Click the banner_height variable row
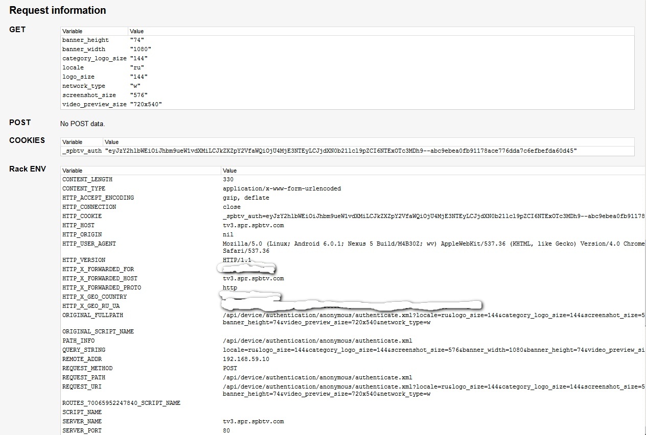This screenshot has height=435, width=646. (x=347, y=40)
